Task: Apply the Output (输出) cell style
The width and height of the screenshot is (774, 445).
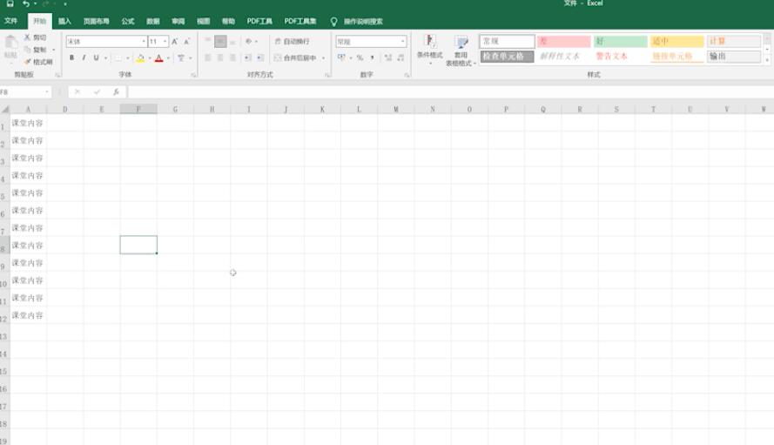Action: point(734,57)
